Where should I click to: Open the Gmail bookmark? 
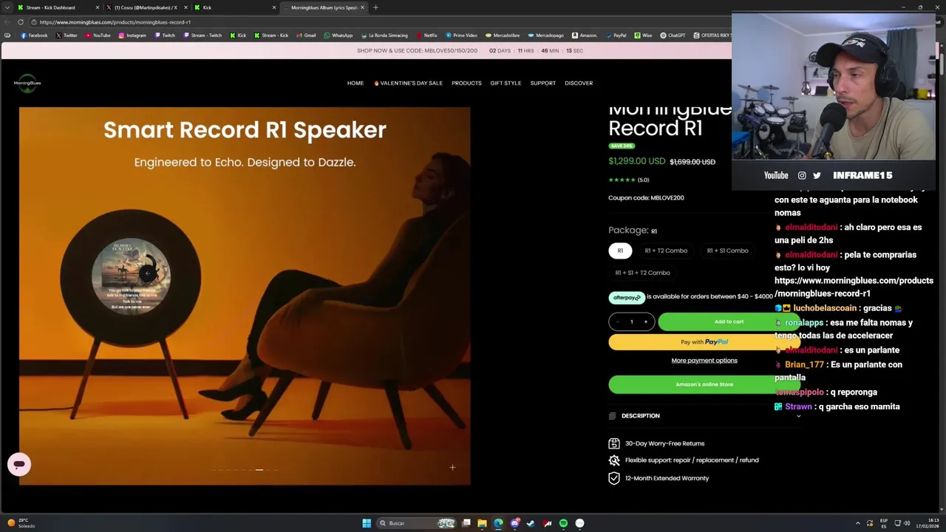pyautogui.click(x=306, y=35)
